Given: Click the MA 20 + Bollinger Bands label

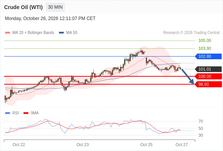Looking at the screenshot, I should [x=33, y=33].
